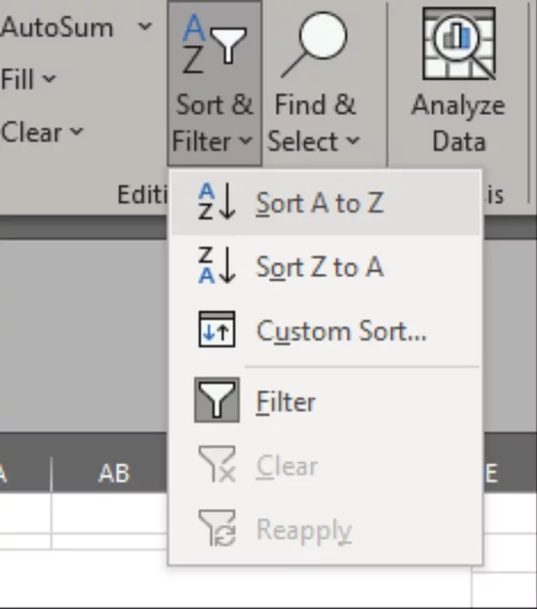Expand the AutoSum dropdown arrow
Viewport: 537px width, 609px height.
pos(144,27)
